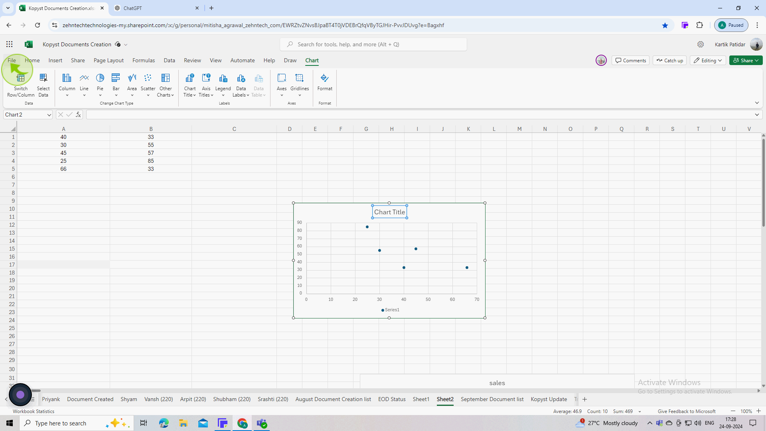Open Kopyst Update sheet tab
Screen dimensions: 766x431
[549, 399]
